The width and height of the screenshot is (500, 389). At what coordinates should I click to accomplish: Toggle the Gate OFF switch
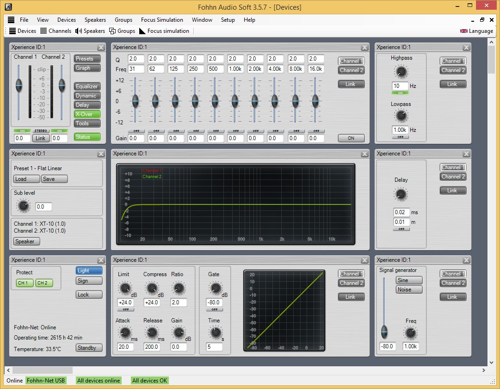point(215,309)
